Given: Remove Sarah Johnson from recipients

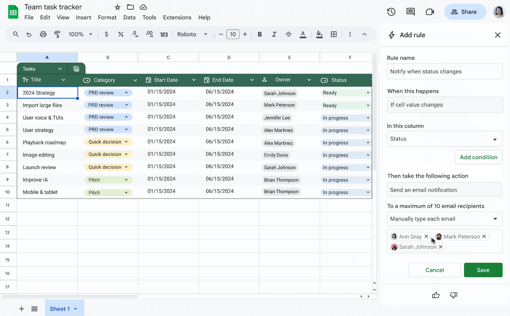Looking at the screenshot, I should (441, 247).
